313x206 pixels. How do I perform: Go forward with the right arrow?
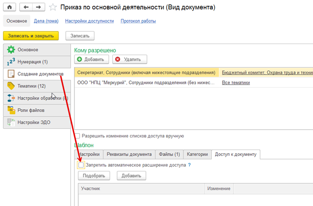coord(39,8)
